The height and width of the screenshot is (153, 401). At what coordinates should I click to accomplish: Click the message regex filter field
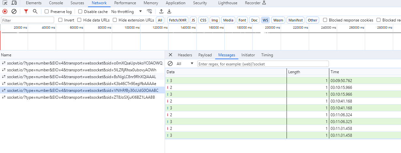pyautogui.click(x=263, y=64)
